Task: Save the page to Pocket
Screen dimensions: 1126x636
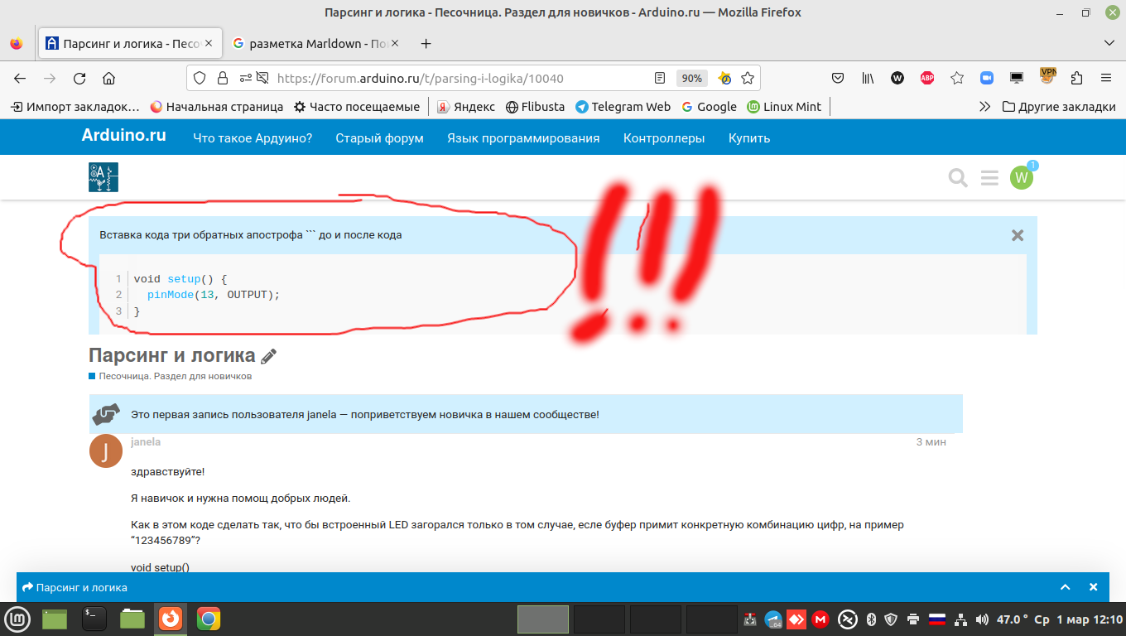Action: [x=838, y=78]
